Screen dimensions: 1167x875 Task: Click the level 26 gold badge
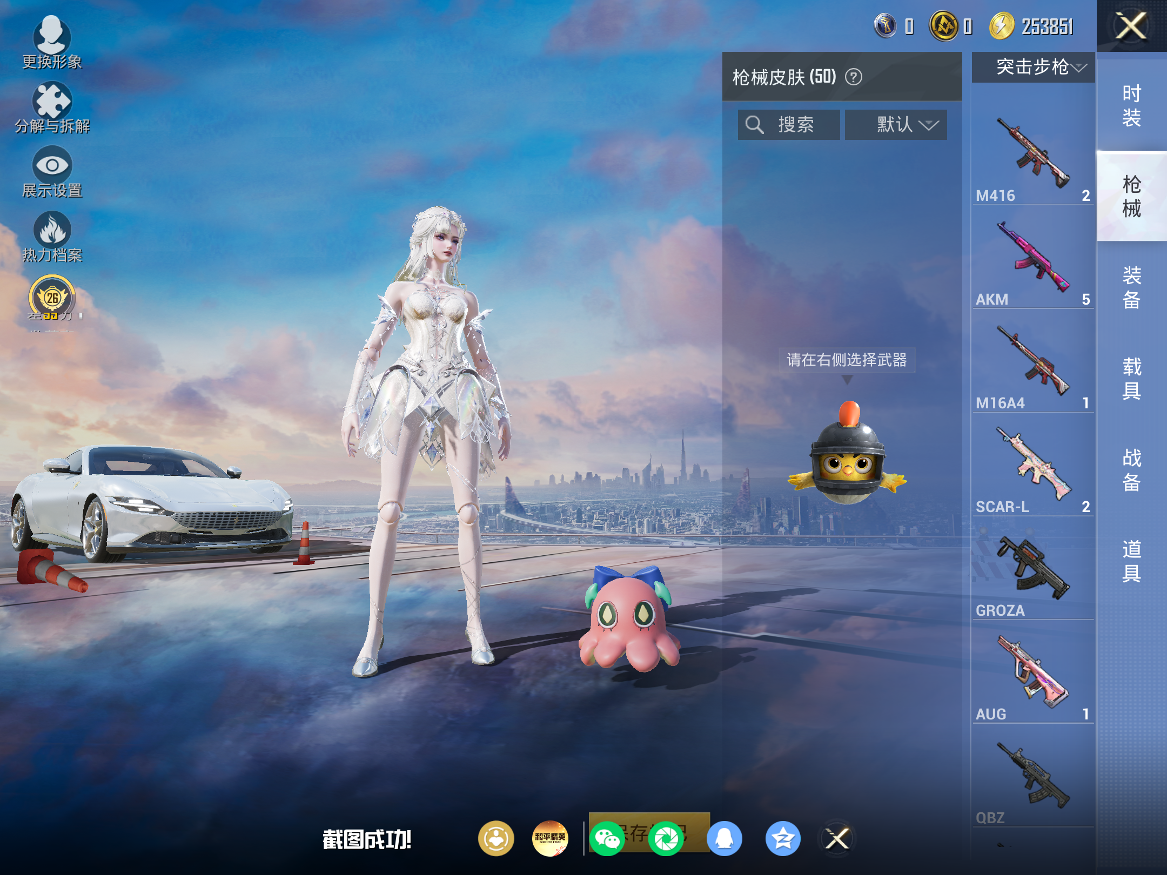tap(52, 298)
